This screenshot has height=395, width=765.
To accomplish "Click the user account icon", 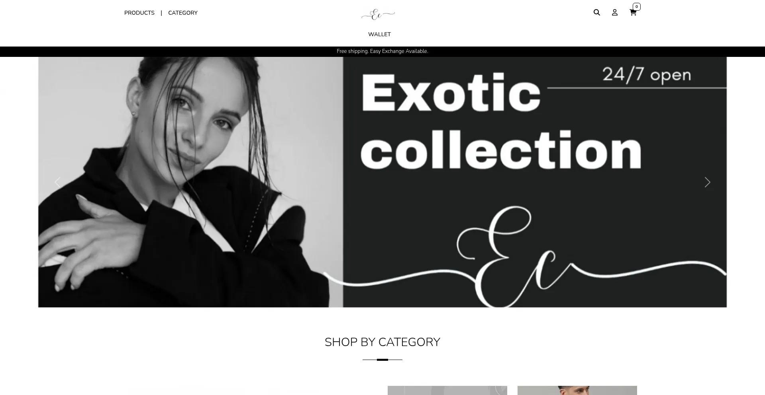I will [x=614, y=12].
